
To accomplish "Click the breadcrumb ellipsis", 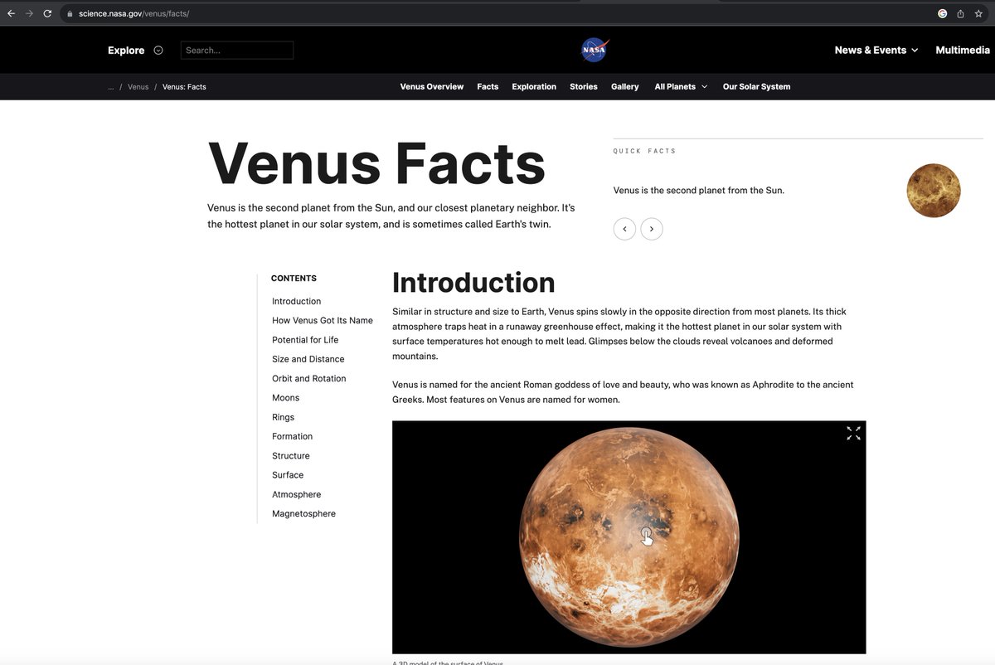I will [x=111, y=87].
